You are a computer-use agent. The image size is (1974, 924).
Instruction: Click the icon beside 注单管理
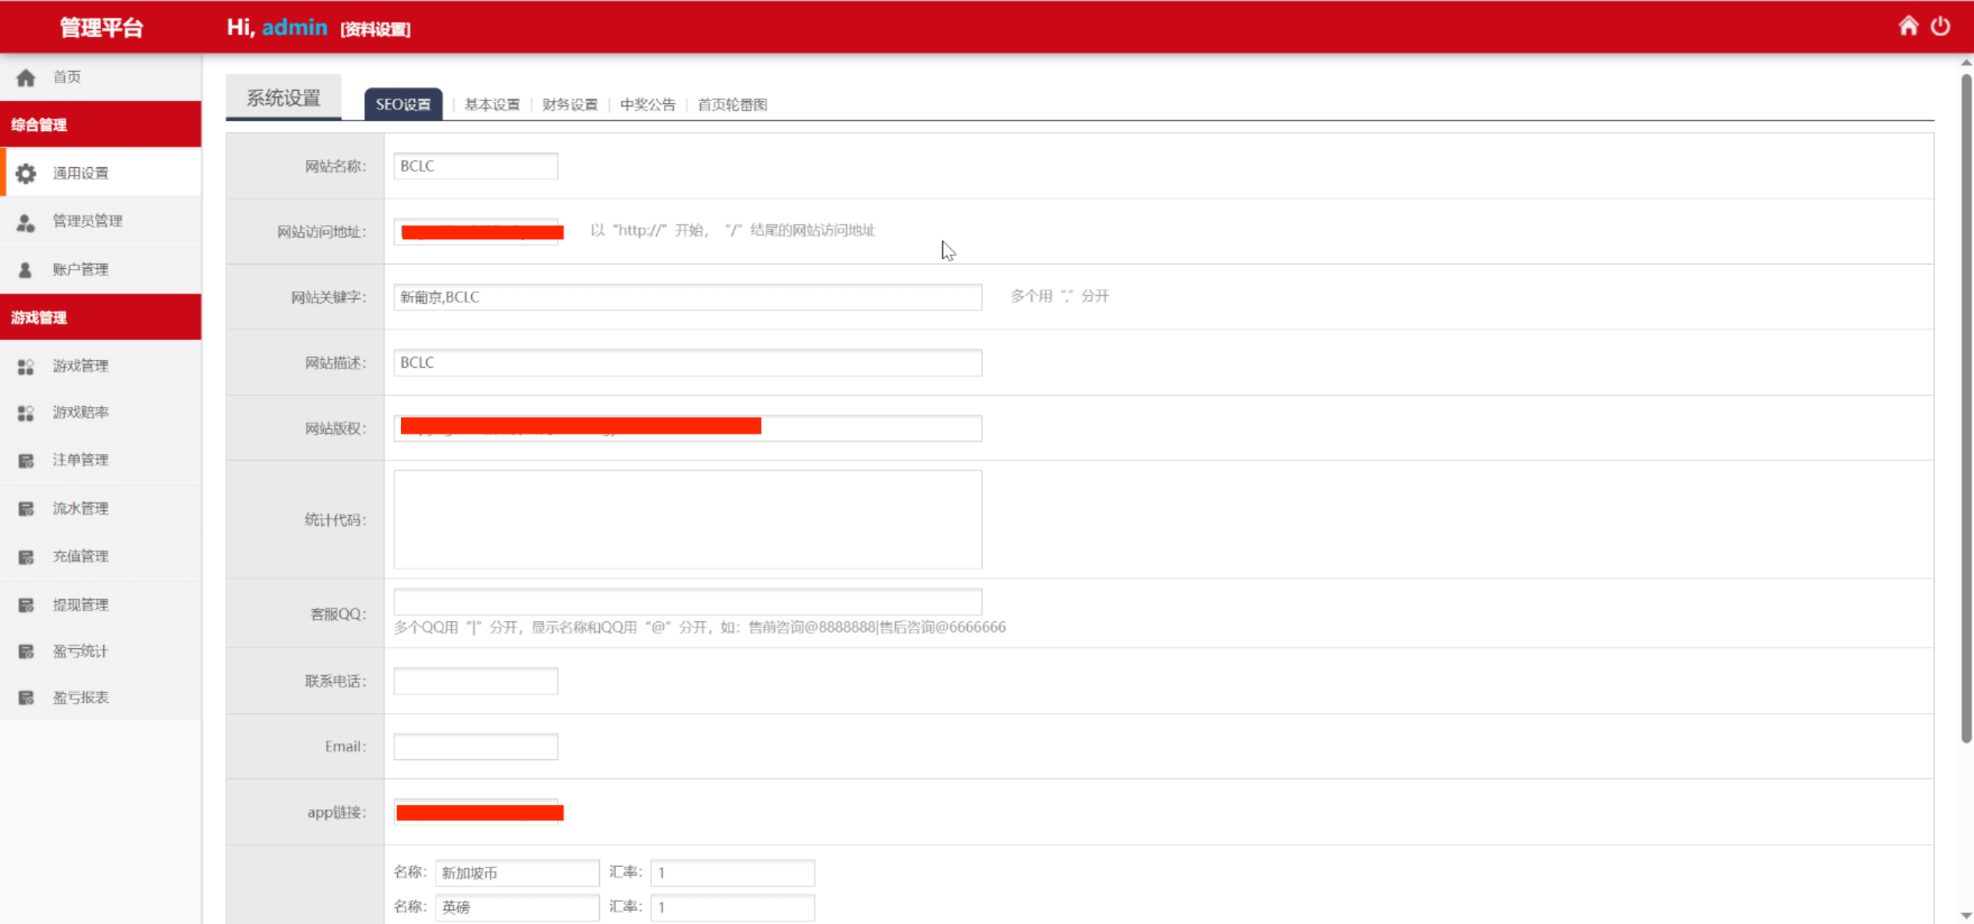pos(25,461)
